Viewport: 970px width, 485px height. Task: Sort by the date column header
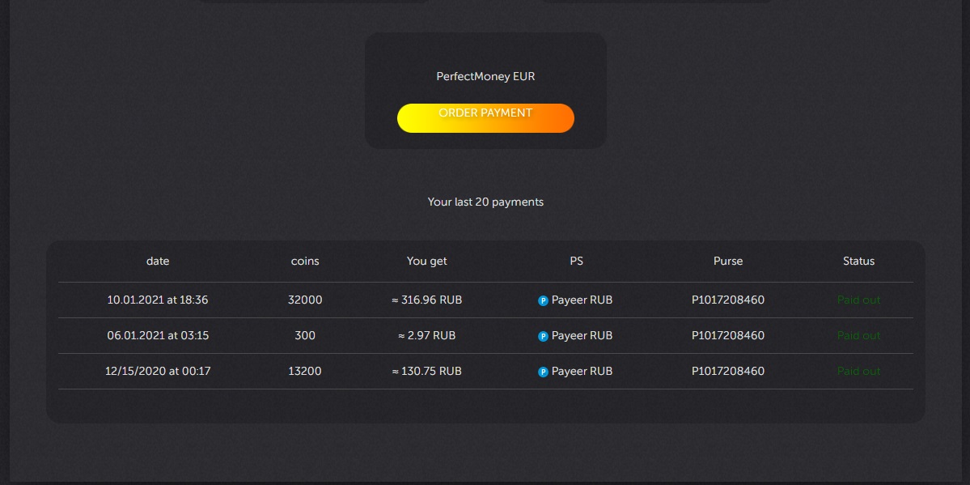158,261
